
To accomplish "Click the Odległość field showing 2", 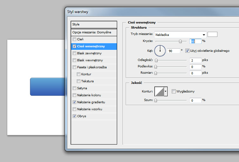I will [196, 60].
